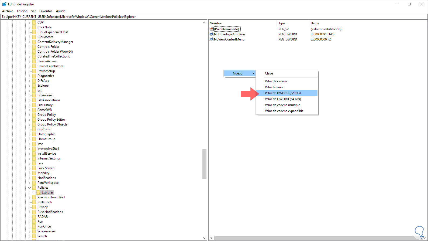Image resolution: width=428 pixels, height=241 pixels.
Task: Select the (Predeterminado) string value icon
Action: pyautogui.click(x=211, y=29)
